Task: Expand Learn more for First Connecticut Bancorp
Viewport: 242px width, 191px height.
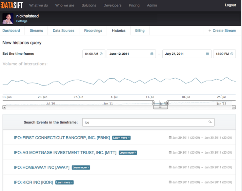Action: pos(121,138)
